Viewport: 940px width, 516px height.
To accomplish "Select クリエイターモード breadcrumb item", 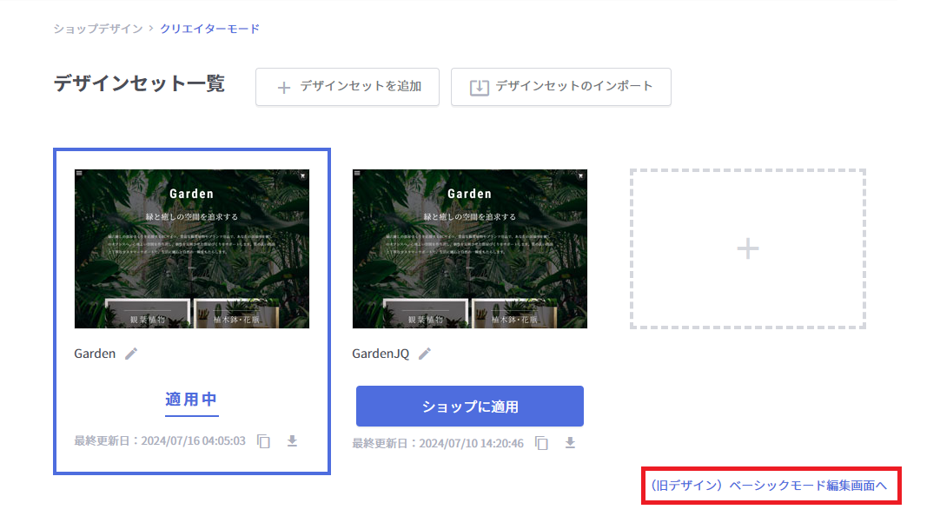I will (x=209, y=29).
